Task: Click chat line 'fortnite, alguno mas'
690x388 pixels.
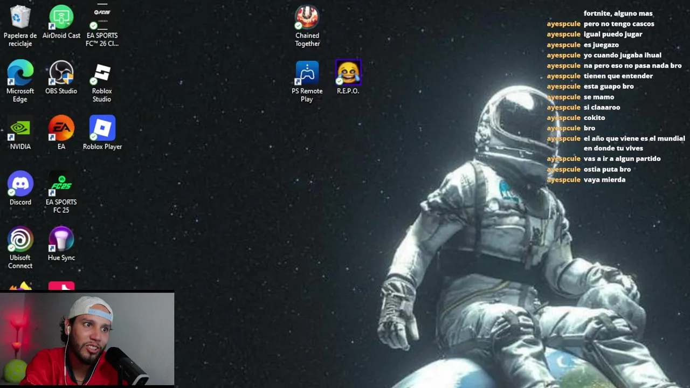Action: point(618,13)
